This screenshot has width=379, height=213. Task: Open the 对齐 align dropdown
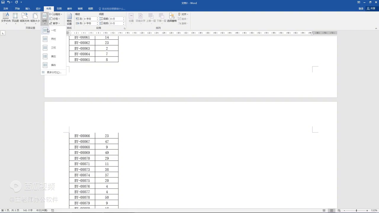coord(183,14)
